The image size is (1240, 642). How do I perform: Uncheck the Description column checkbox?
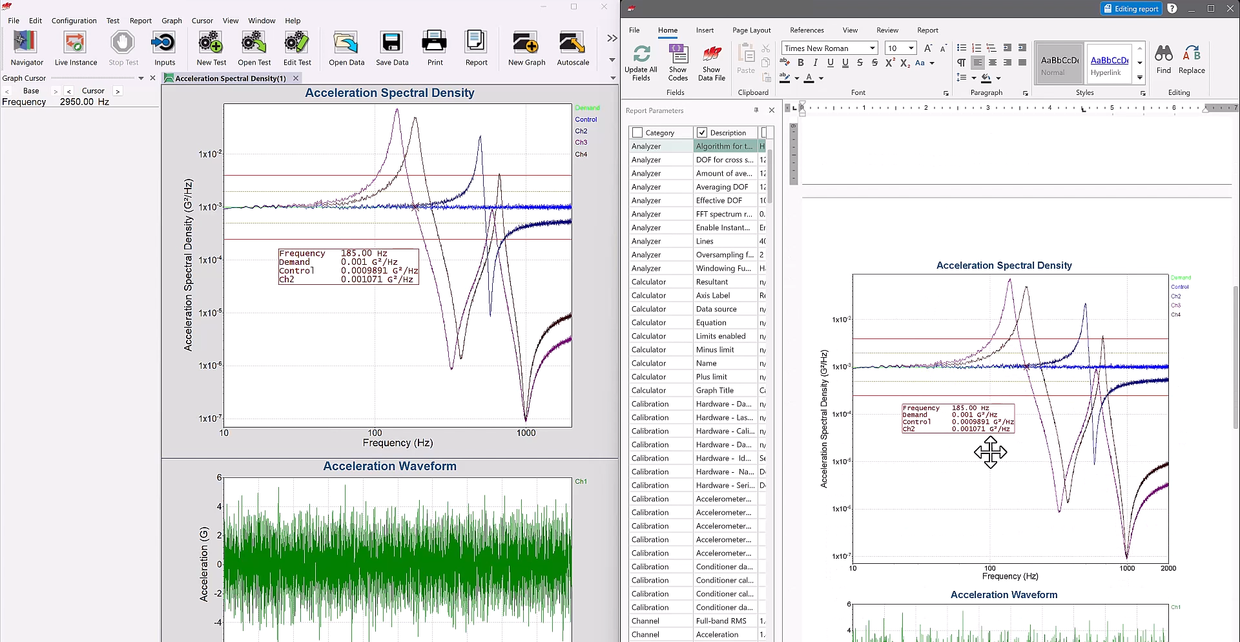pyautogui.click(x=702, y=133)
